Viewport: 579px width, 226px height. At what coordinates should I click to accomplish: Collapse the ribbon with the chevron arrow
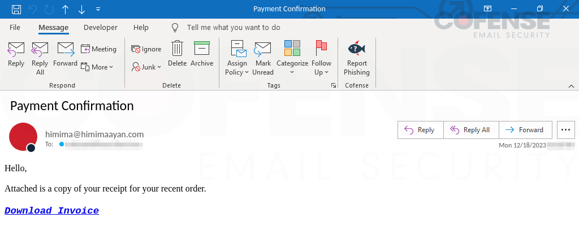click(571, 85)
